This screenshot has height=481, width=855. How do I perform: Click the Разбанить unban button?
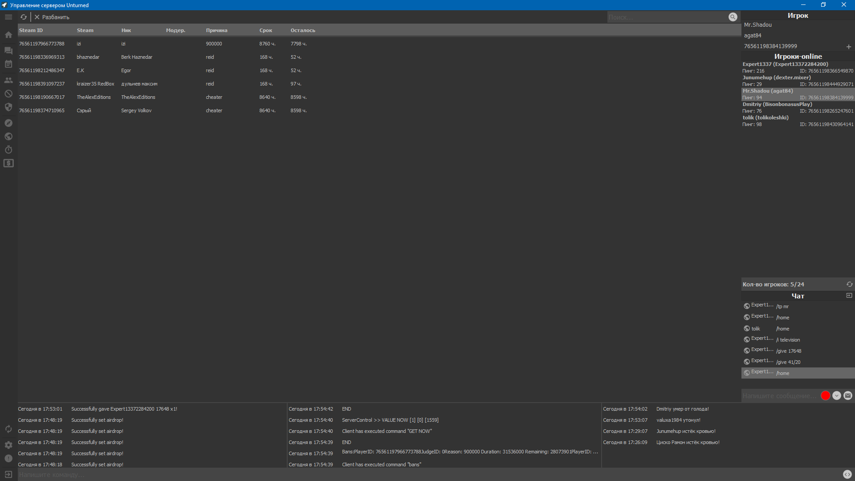coord(52,17)
